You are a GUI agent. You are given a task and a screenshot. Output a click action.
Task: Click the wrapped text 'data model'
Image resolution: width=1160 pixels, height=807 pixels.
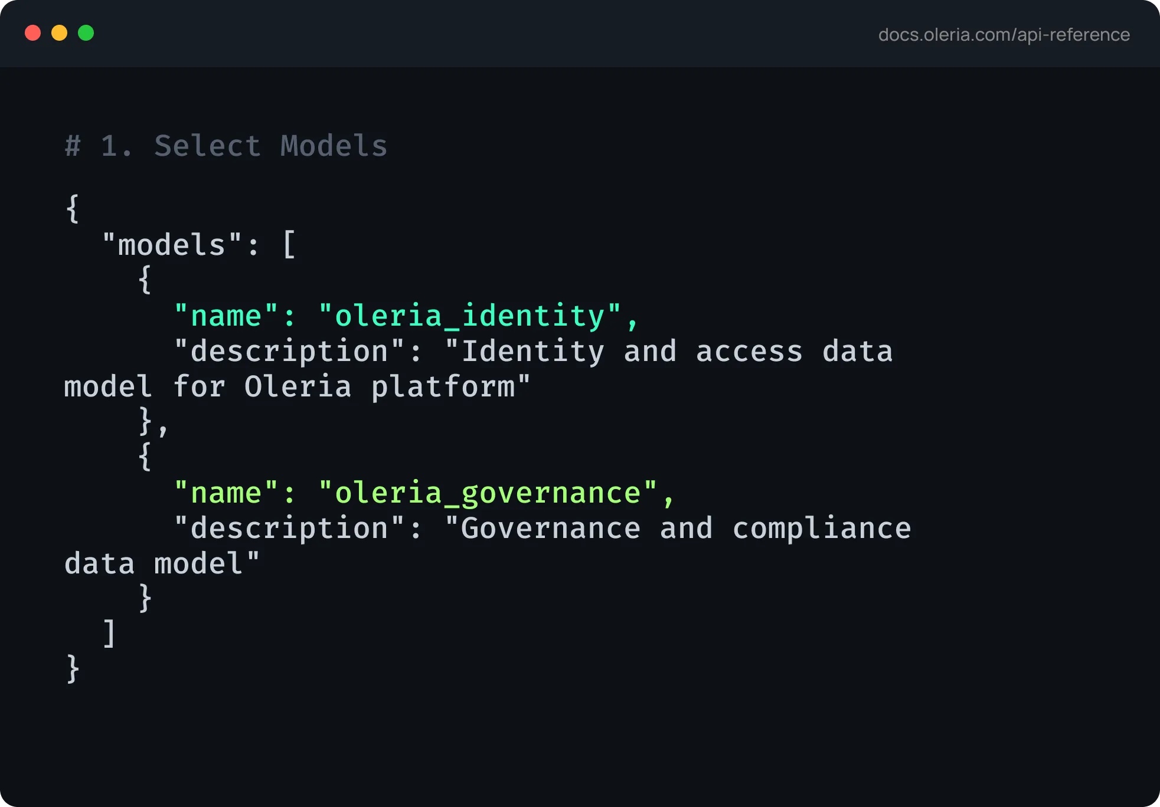click(153, 564)
